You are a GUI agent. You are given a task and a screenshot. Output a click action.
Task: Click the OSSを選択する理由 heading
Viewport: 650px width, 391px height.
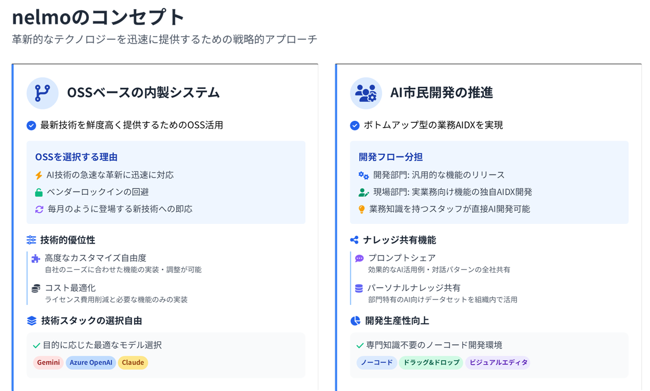pyautogui.click(x=76, y=157)
